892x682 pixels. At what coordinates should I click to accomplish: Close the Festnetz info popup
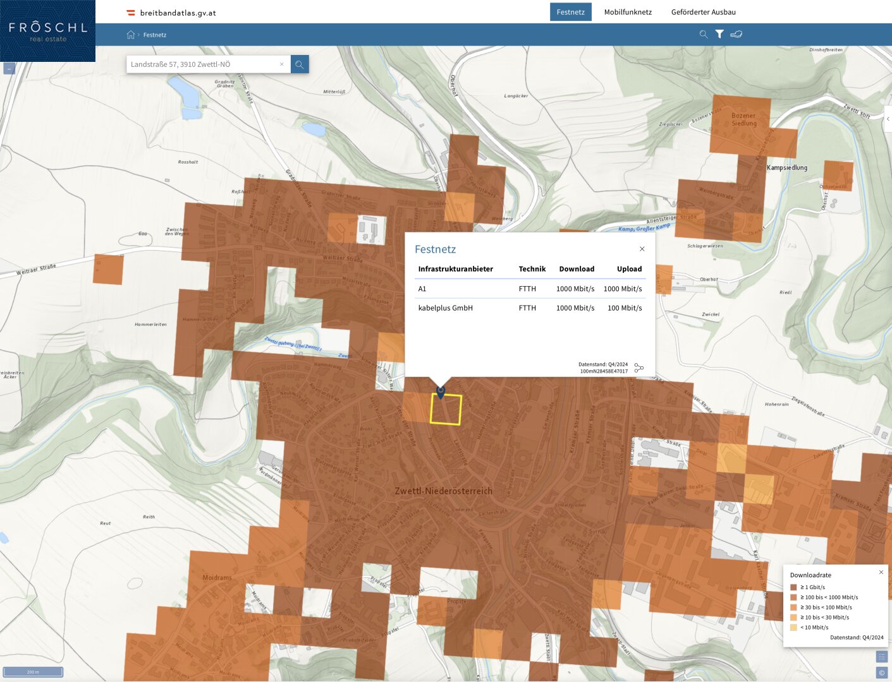point(642,249)
